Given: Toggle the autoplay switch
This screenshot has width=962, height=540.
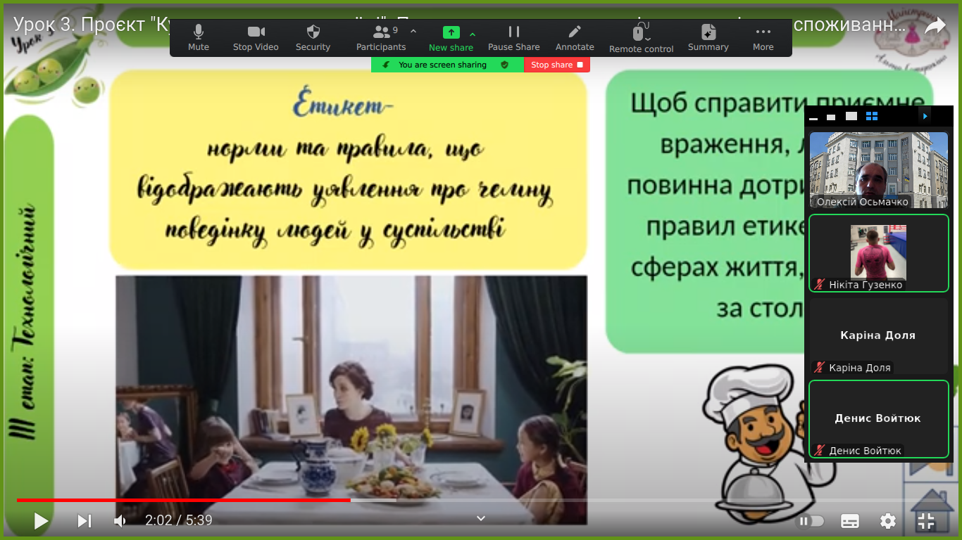Looking at the screenshot, I should [x=811, y=521].
